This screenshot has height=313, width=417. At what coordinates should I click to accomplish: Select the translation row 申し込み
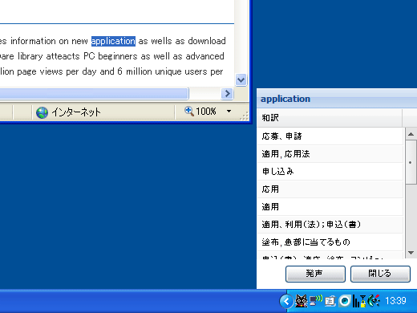(330, 172)
